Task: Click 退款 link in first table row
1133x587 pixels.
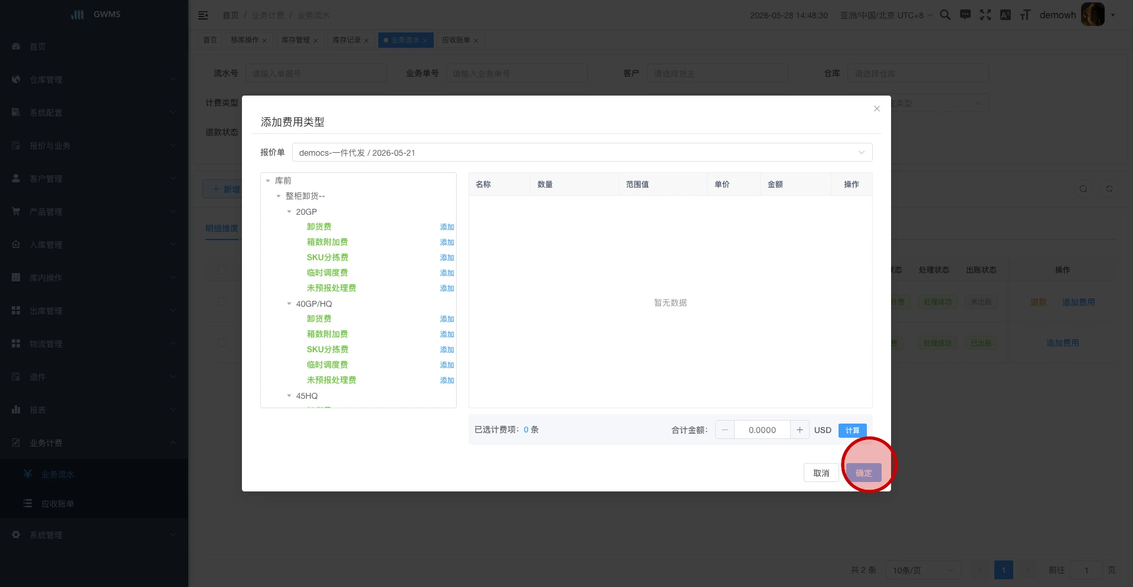Action: click(1039, 302)
